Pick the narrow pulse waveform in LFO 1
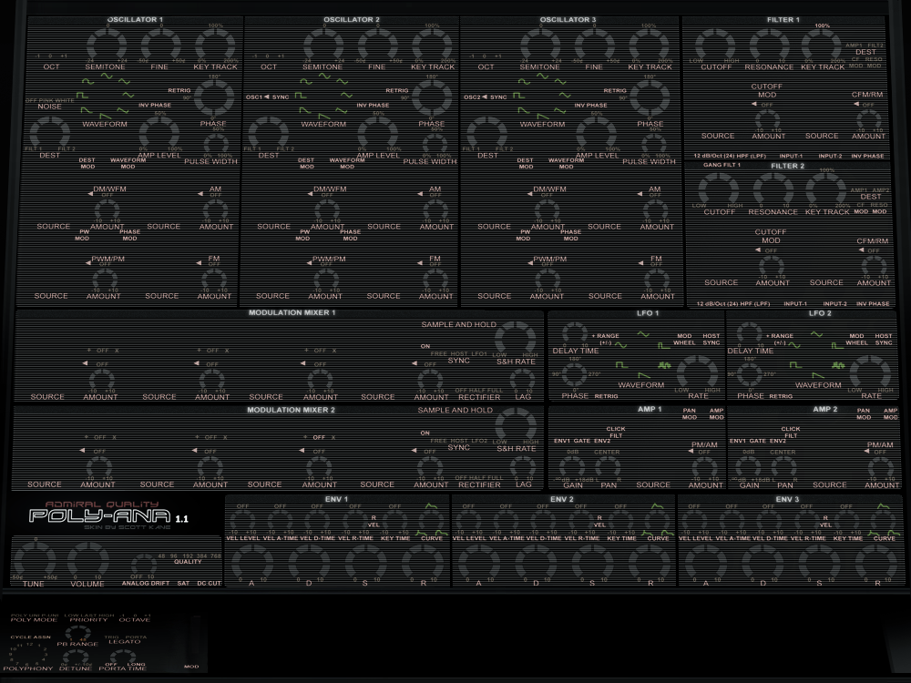911x683 pixels. [663, 345]
